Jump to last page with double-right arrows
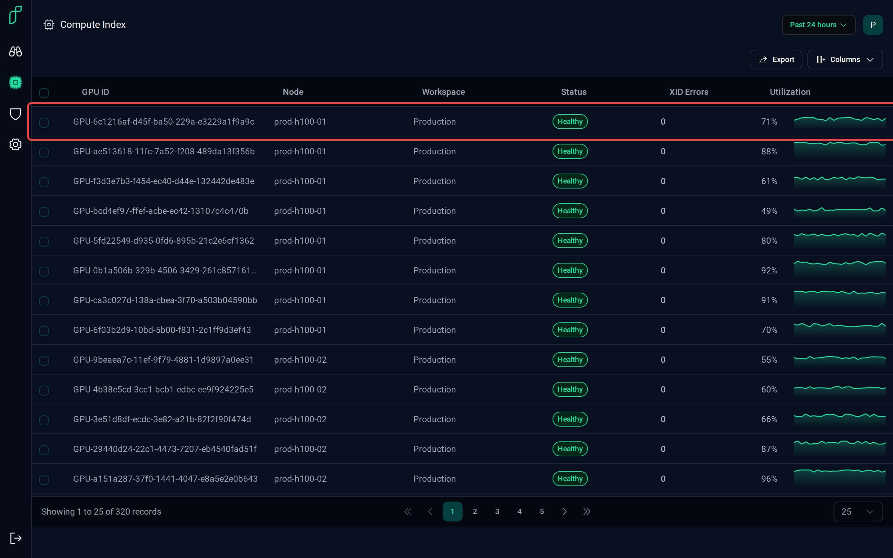The width and height of the screenshot is (893, 558). (x=587, y=511)
